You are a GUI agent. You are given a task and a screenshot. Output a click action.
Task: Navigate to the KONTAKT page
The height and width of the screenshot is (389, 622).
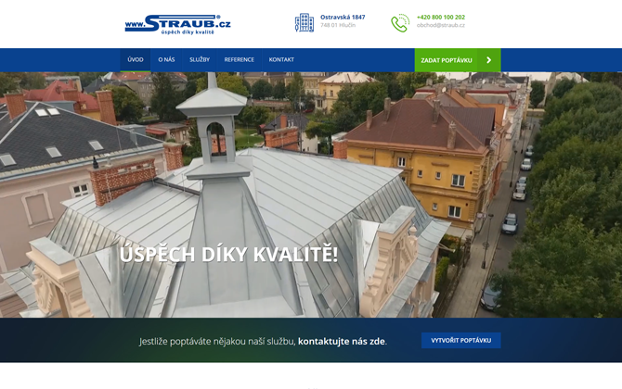(x=281, y=60)
